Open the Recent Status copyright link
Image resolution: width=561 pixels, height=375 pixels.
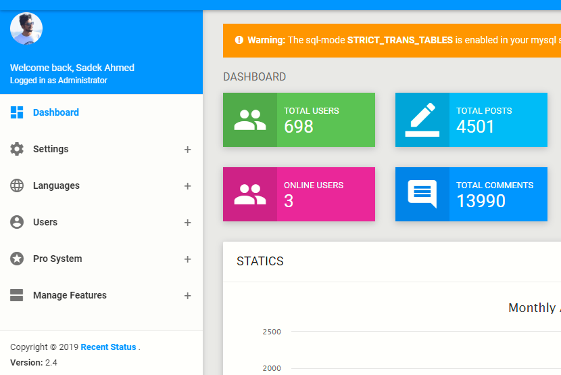108,347
